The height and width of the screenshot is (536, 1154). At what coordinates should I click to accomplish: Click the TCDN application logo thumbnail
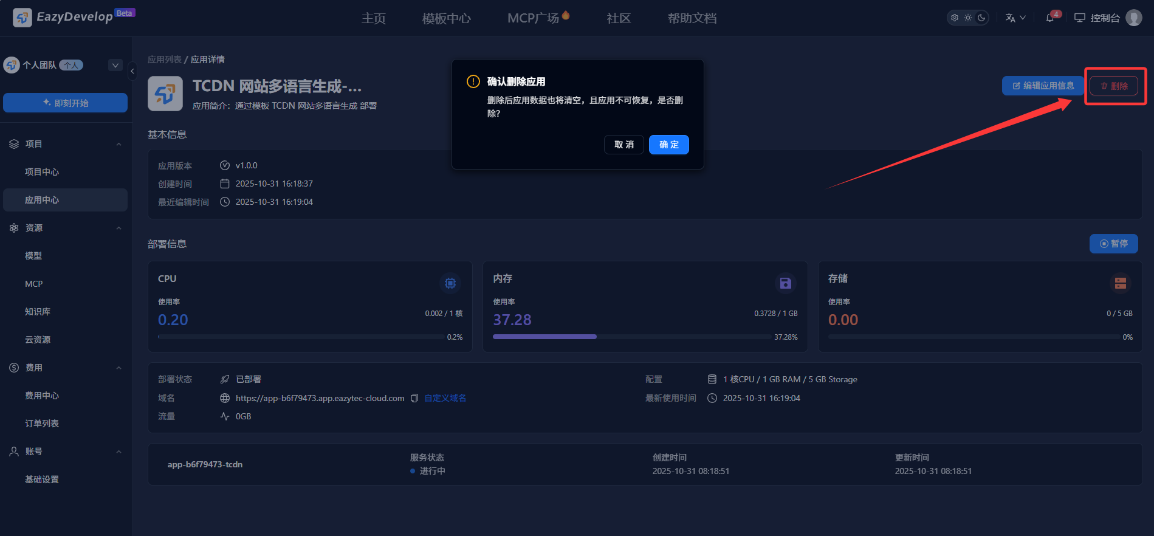(x=165, y=94)
